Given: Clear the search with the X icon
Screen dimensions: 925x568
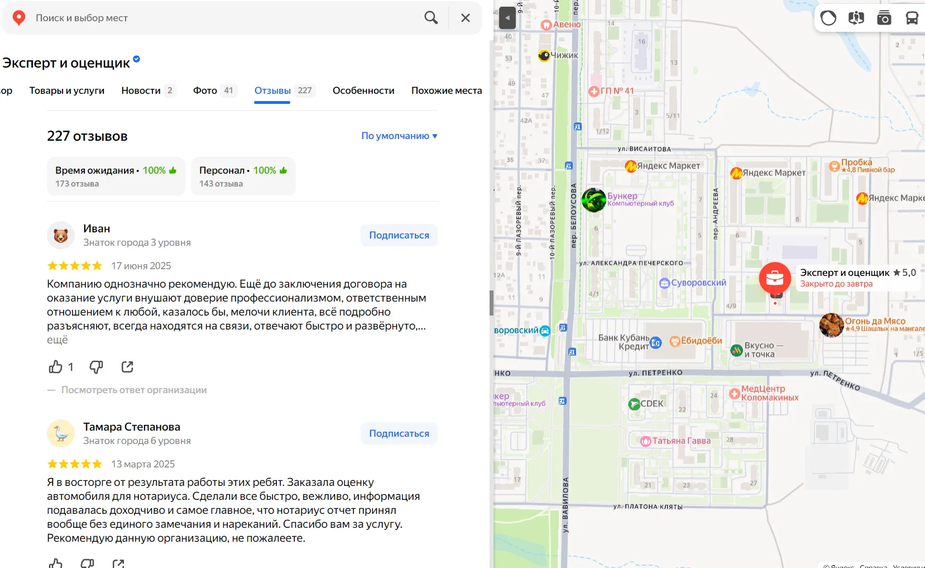Looking at the screenshot, I should coord(466,18).
